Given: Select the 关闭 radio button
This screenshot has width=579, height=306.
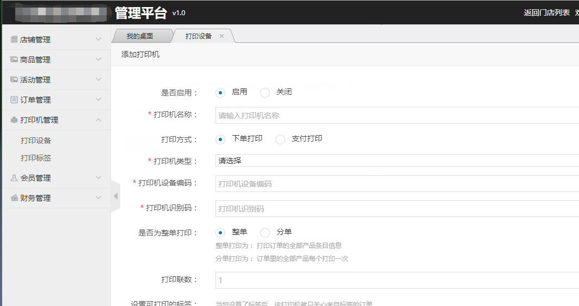Looking at the screenshot, I should [x=265, y=92].
